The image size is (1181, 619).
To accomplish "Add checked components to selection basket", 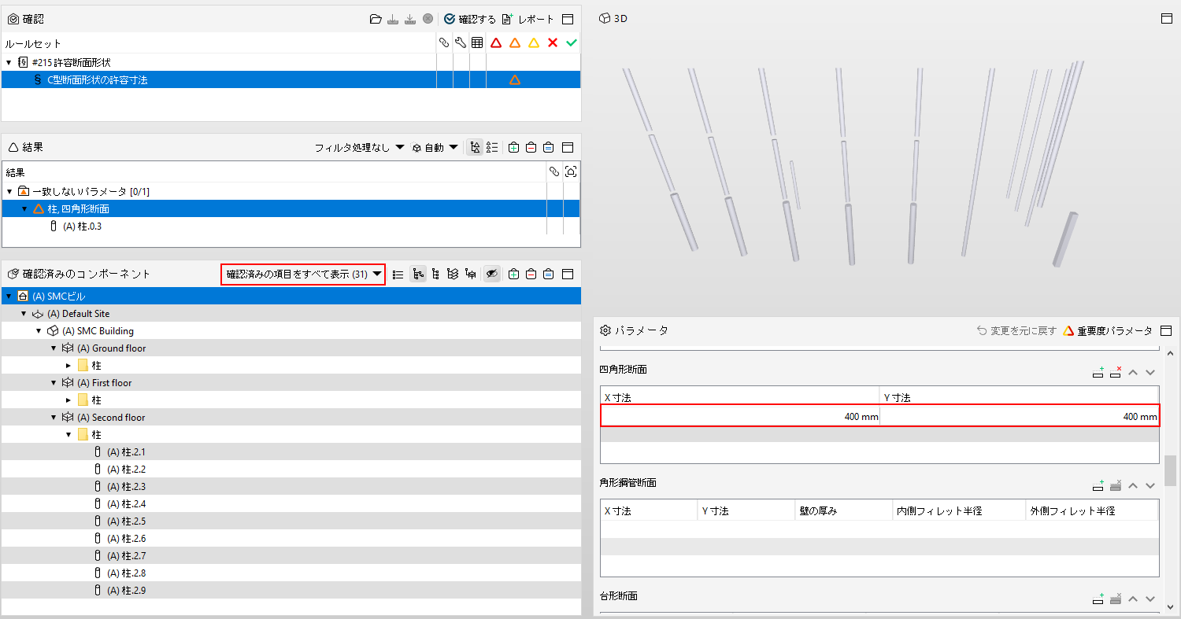I will click(x=513, y=274).
